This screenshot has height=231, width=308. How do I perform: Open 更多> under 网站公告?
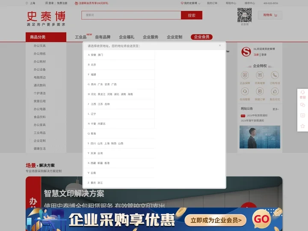click(x=275, y=109)
